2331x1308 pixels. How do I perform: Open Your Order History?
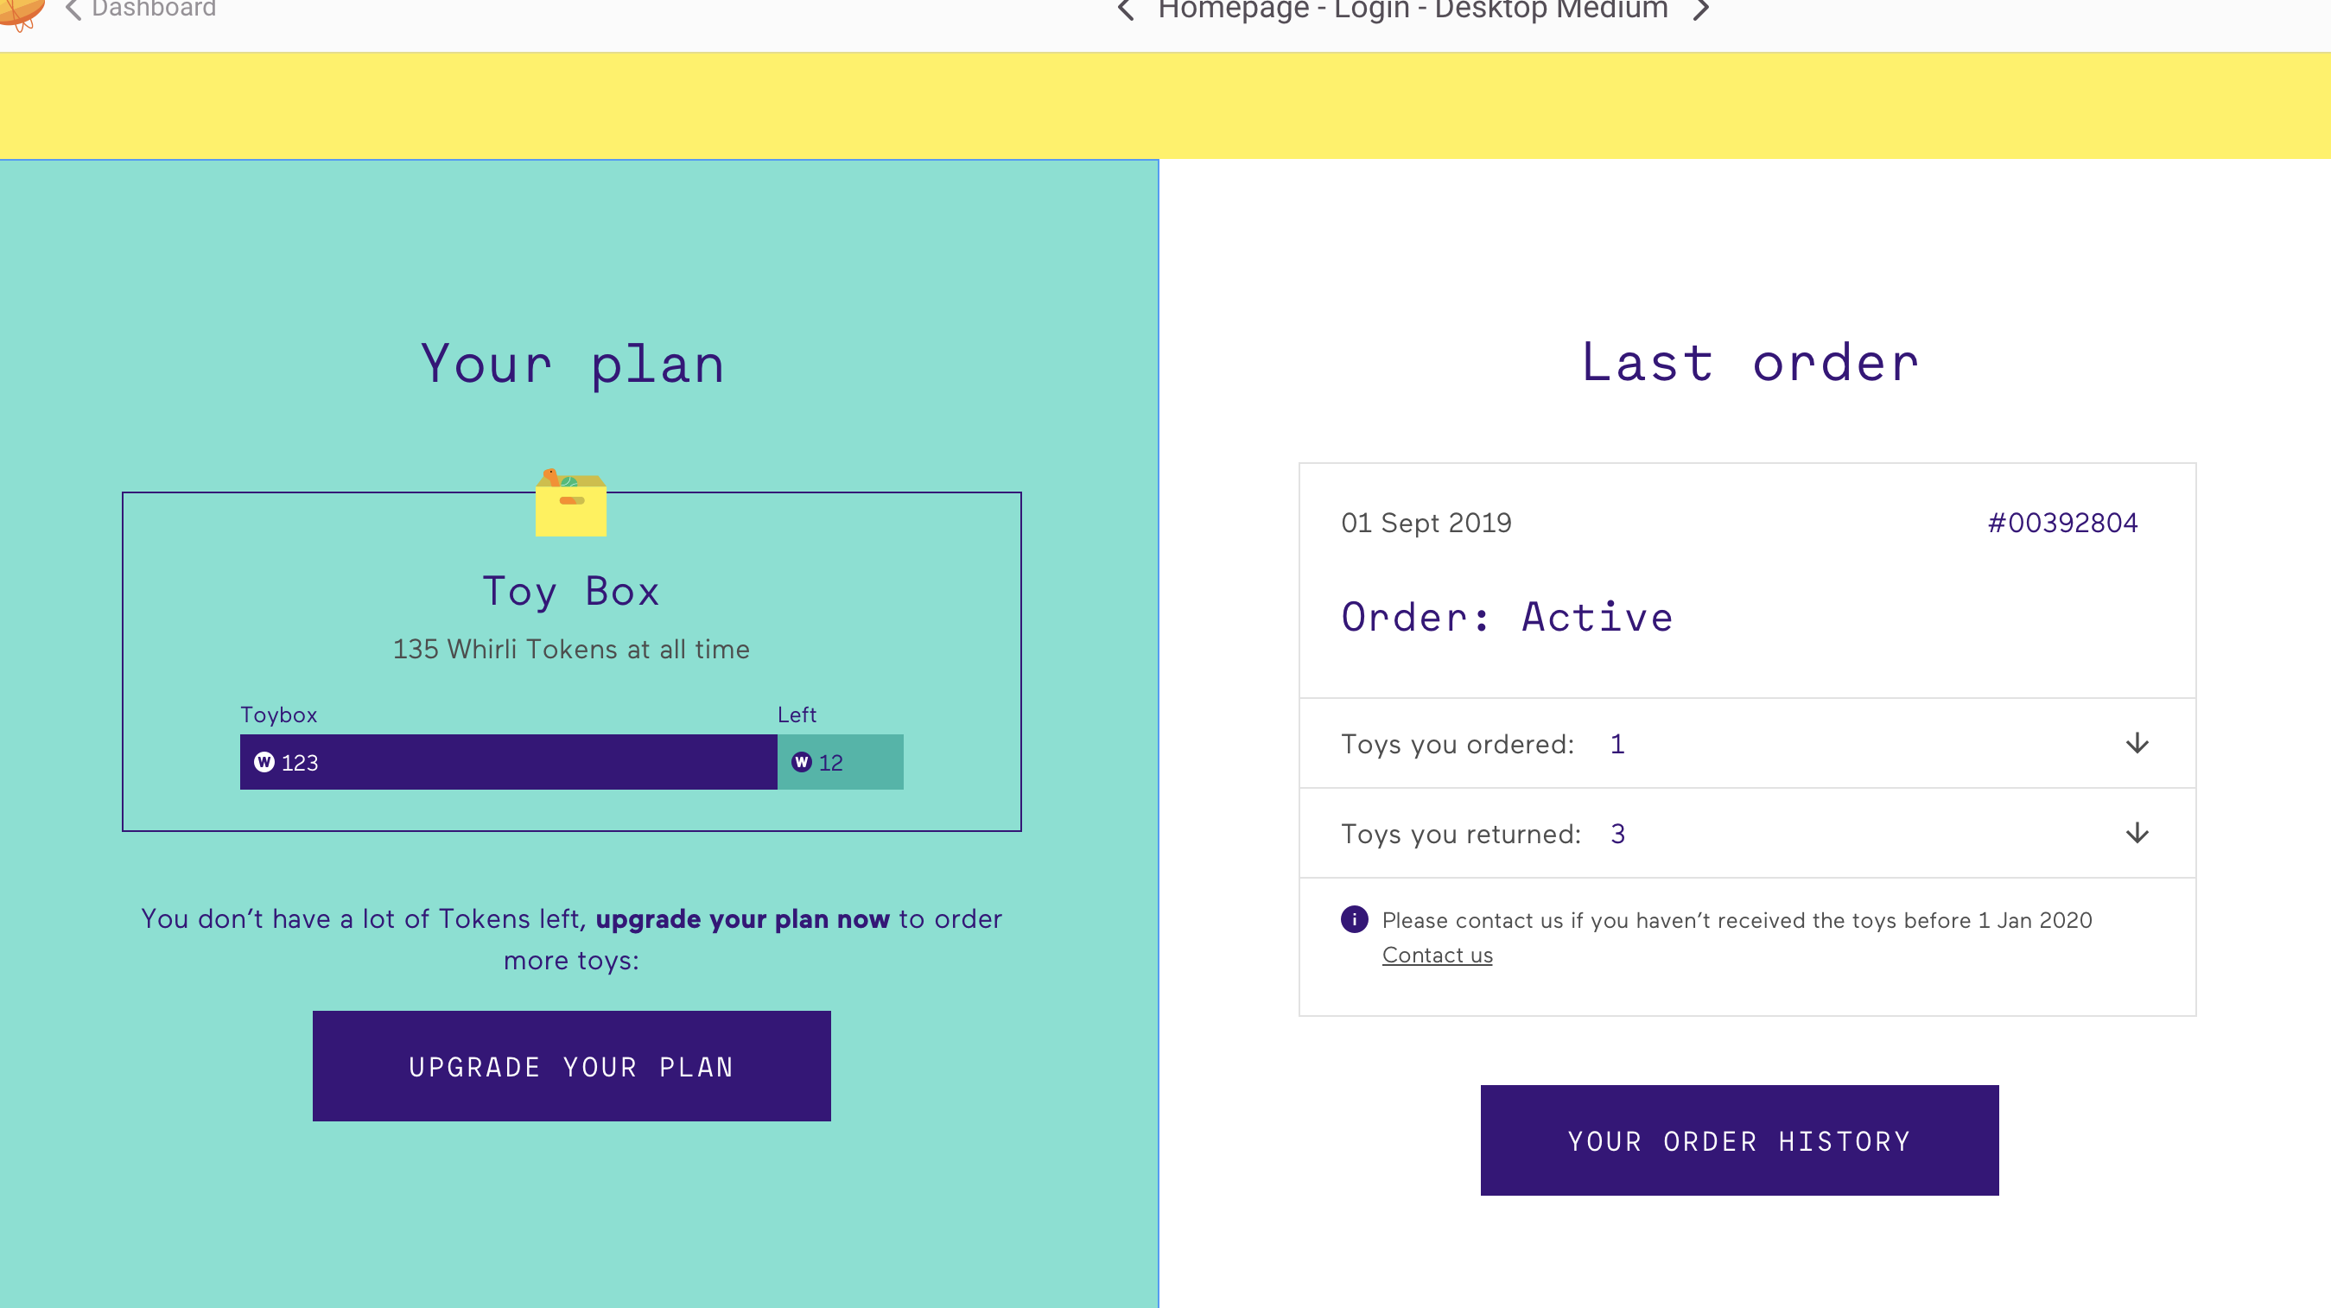pyautogui.click(x=1739, y=1140)
